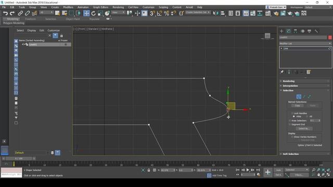Enable the Segment End checkbox

coord(290,125)
